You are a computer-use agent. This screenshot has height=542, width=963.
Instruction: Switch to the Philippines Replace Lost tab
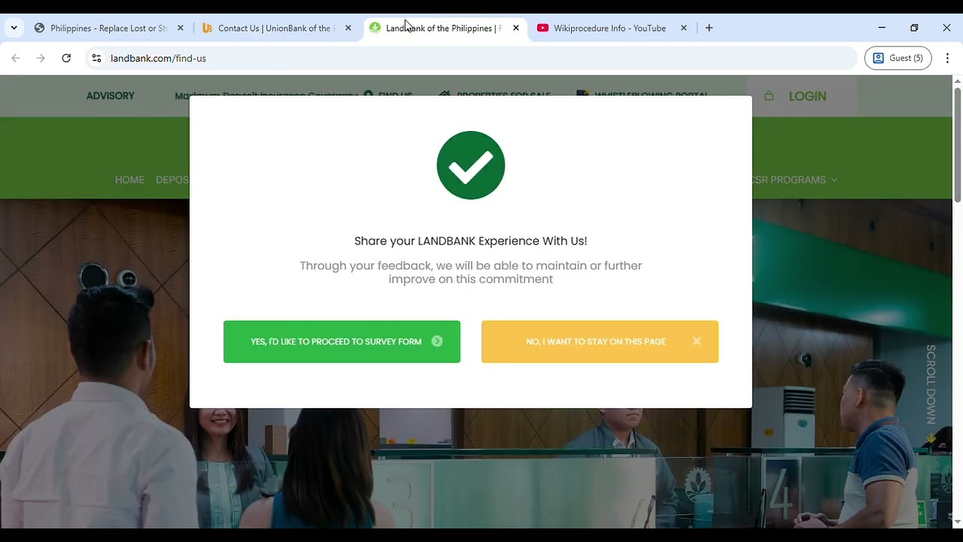point(111,28)
